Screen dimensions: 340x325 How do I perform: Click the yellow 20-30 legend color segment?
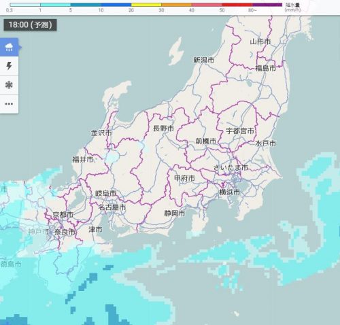tap(146, 5)
